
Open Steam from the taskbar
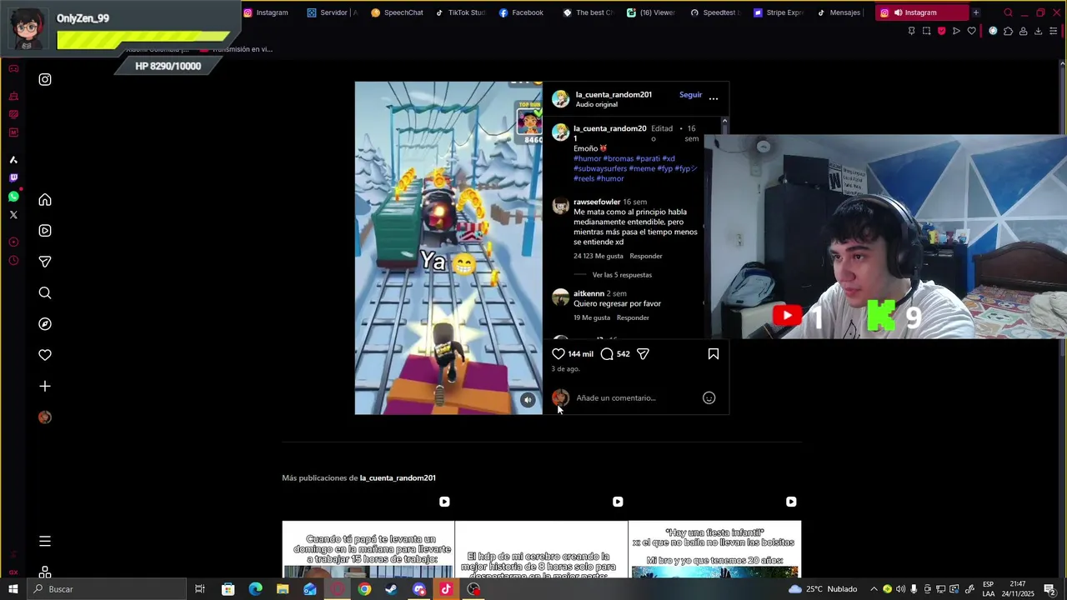pos(391,589)
